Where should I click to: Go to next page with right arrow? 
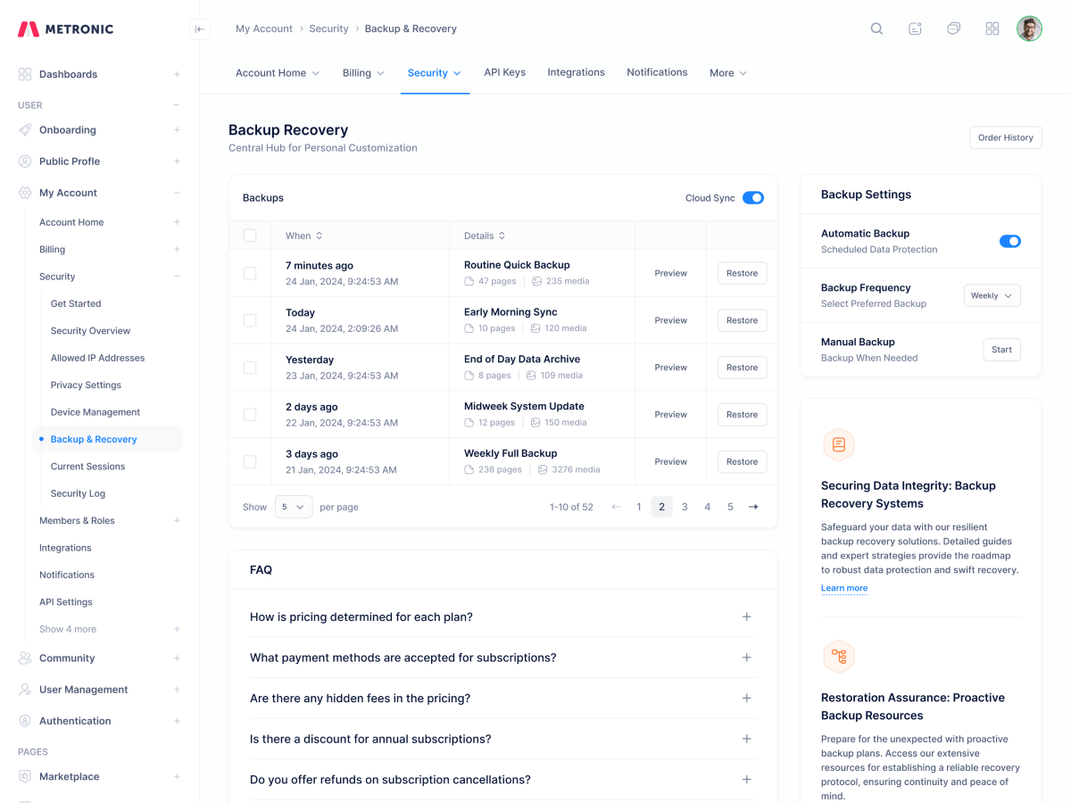(753, 507)
